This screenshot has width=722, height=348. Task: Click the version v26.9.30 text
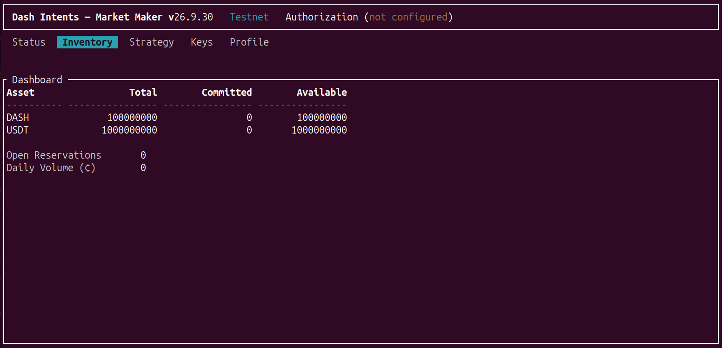[191, 17]
